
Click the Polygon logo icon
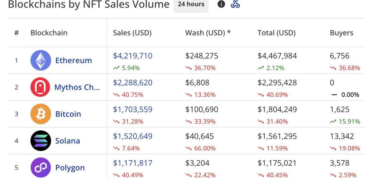coord(40,168)
